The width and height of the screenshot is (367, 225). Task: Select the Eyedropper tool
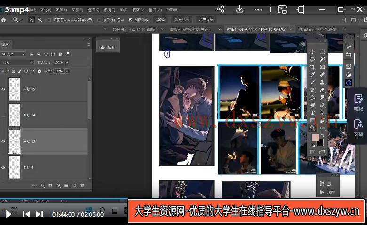coord(312,75)
